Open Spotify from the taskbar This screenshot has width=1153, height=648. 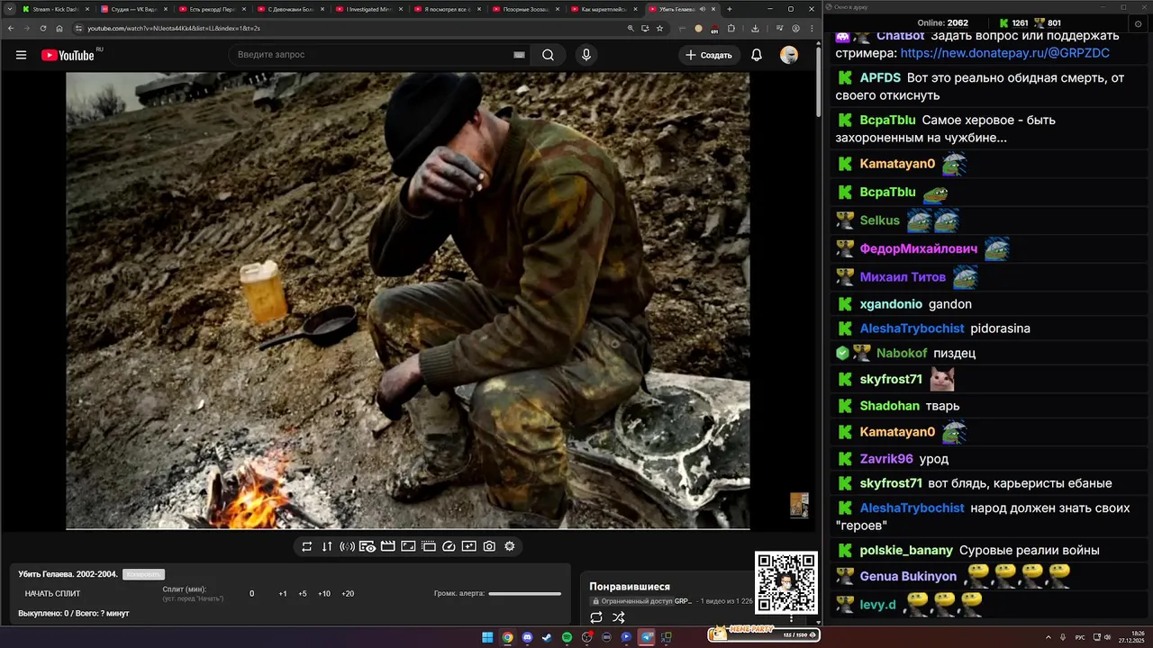[x=567, y=637]
